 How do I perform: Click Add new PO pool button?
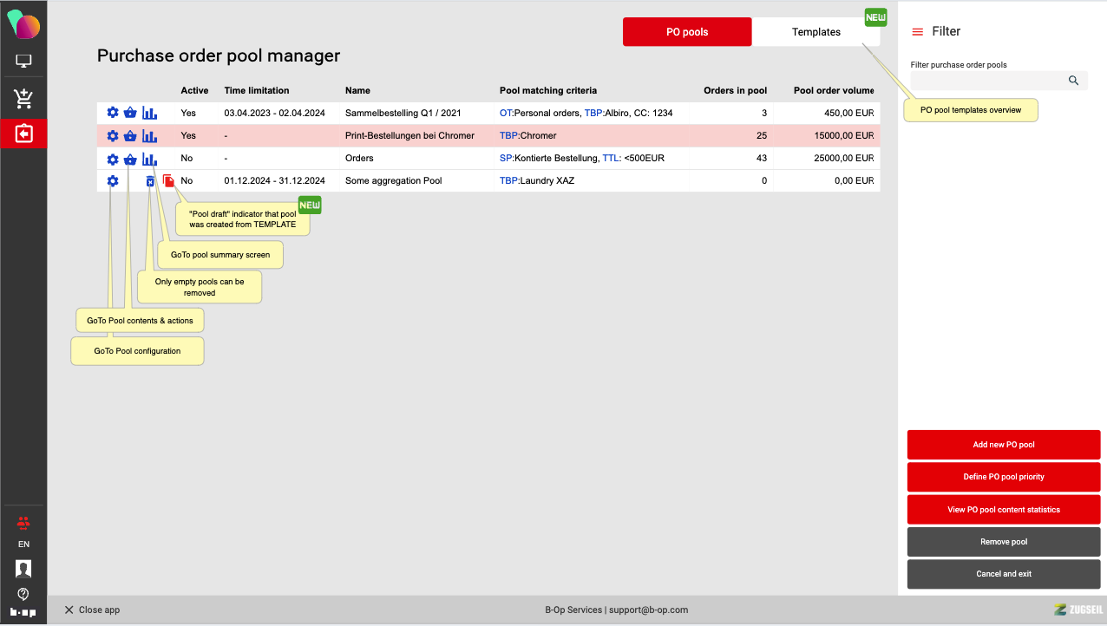click(x=1003, y=445)
